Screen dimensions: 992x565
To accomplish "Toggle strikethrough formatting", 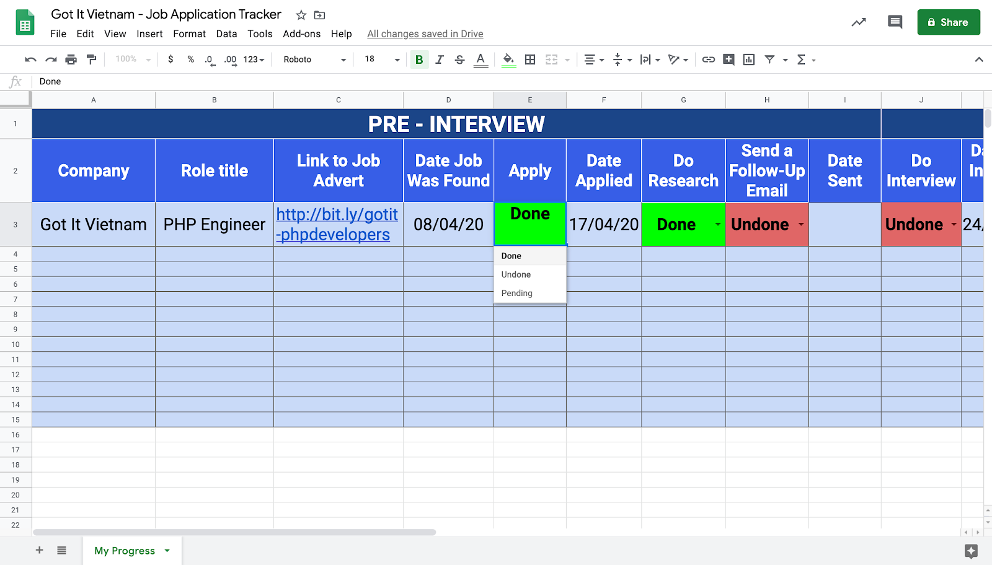I will [x=459, y=59].
